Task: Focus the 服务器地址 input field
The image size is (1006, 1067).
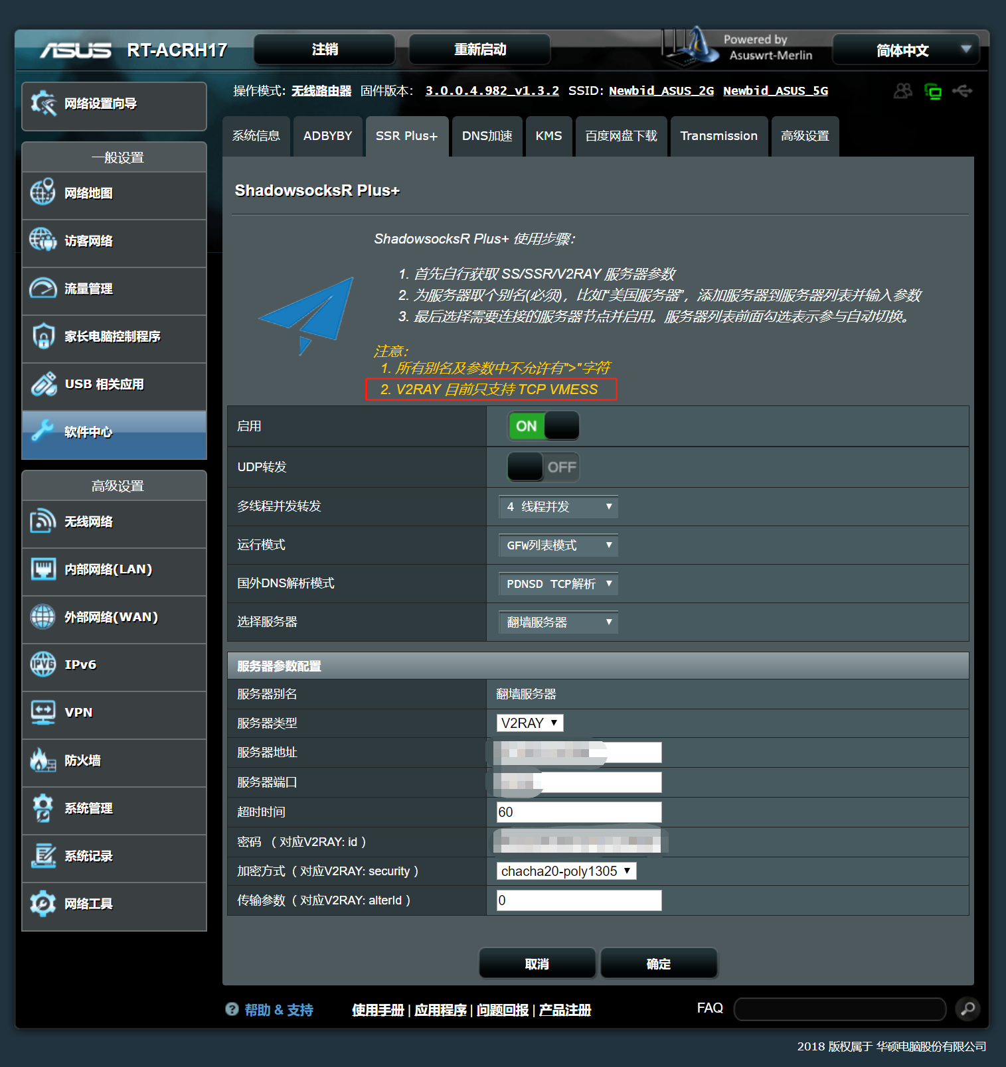Action: (579, 752)
